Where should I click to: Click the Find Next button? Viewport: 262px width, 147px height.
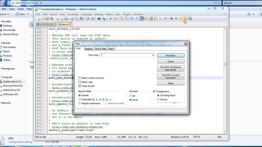click(171, 56)
